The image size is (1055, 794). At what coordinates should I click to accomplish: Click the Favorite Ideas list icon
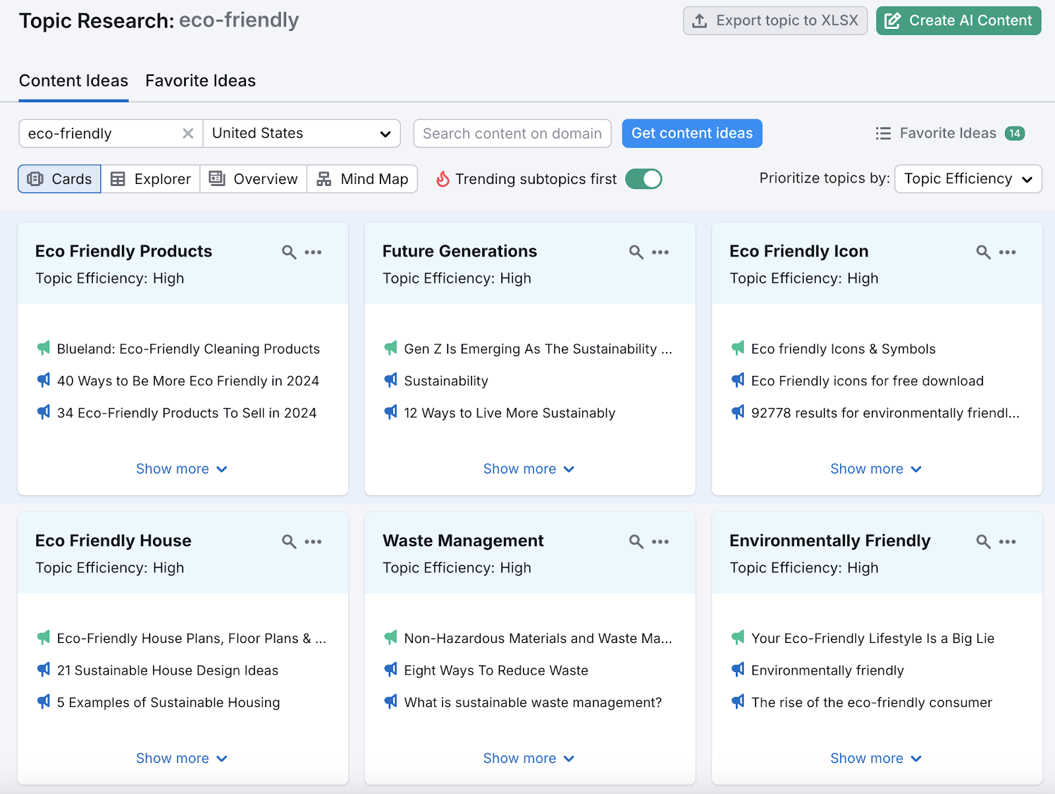pyautogui.click(x=883, y=133)
